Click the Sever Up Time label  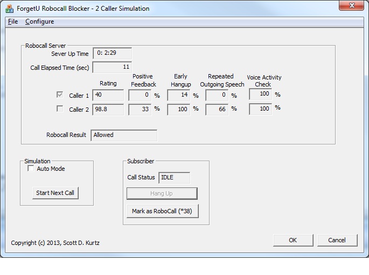(x=70, y=54)
